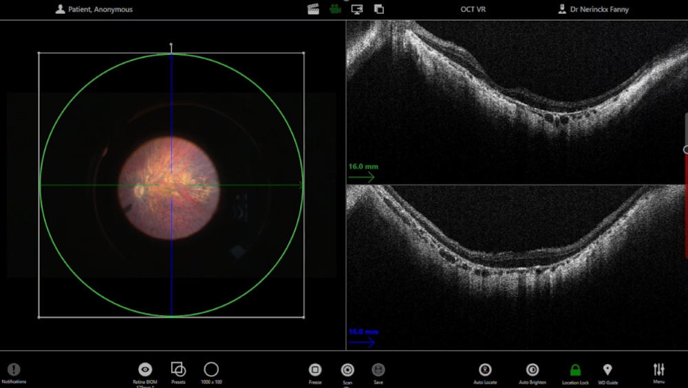Click the Dr Nerinckx Fanny user label
The height and width of the screenshot is (388, 688).
click(594, 10)
